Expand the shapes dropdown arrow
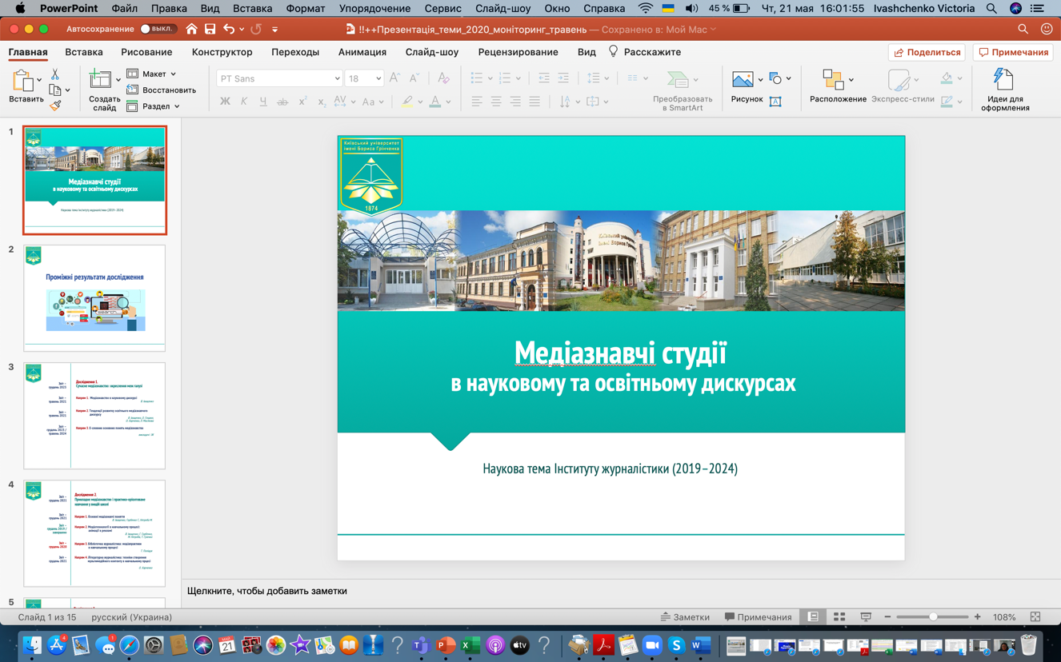 788,78
